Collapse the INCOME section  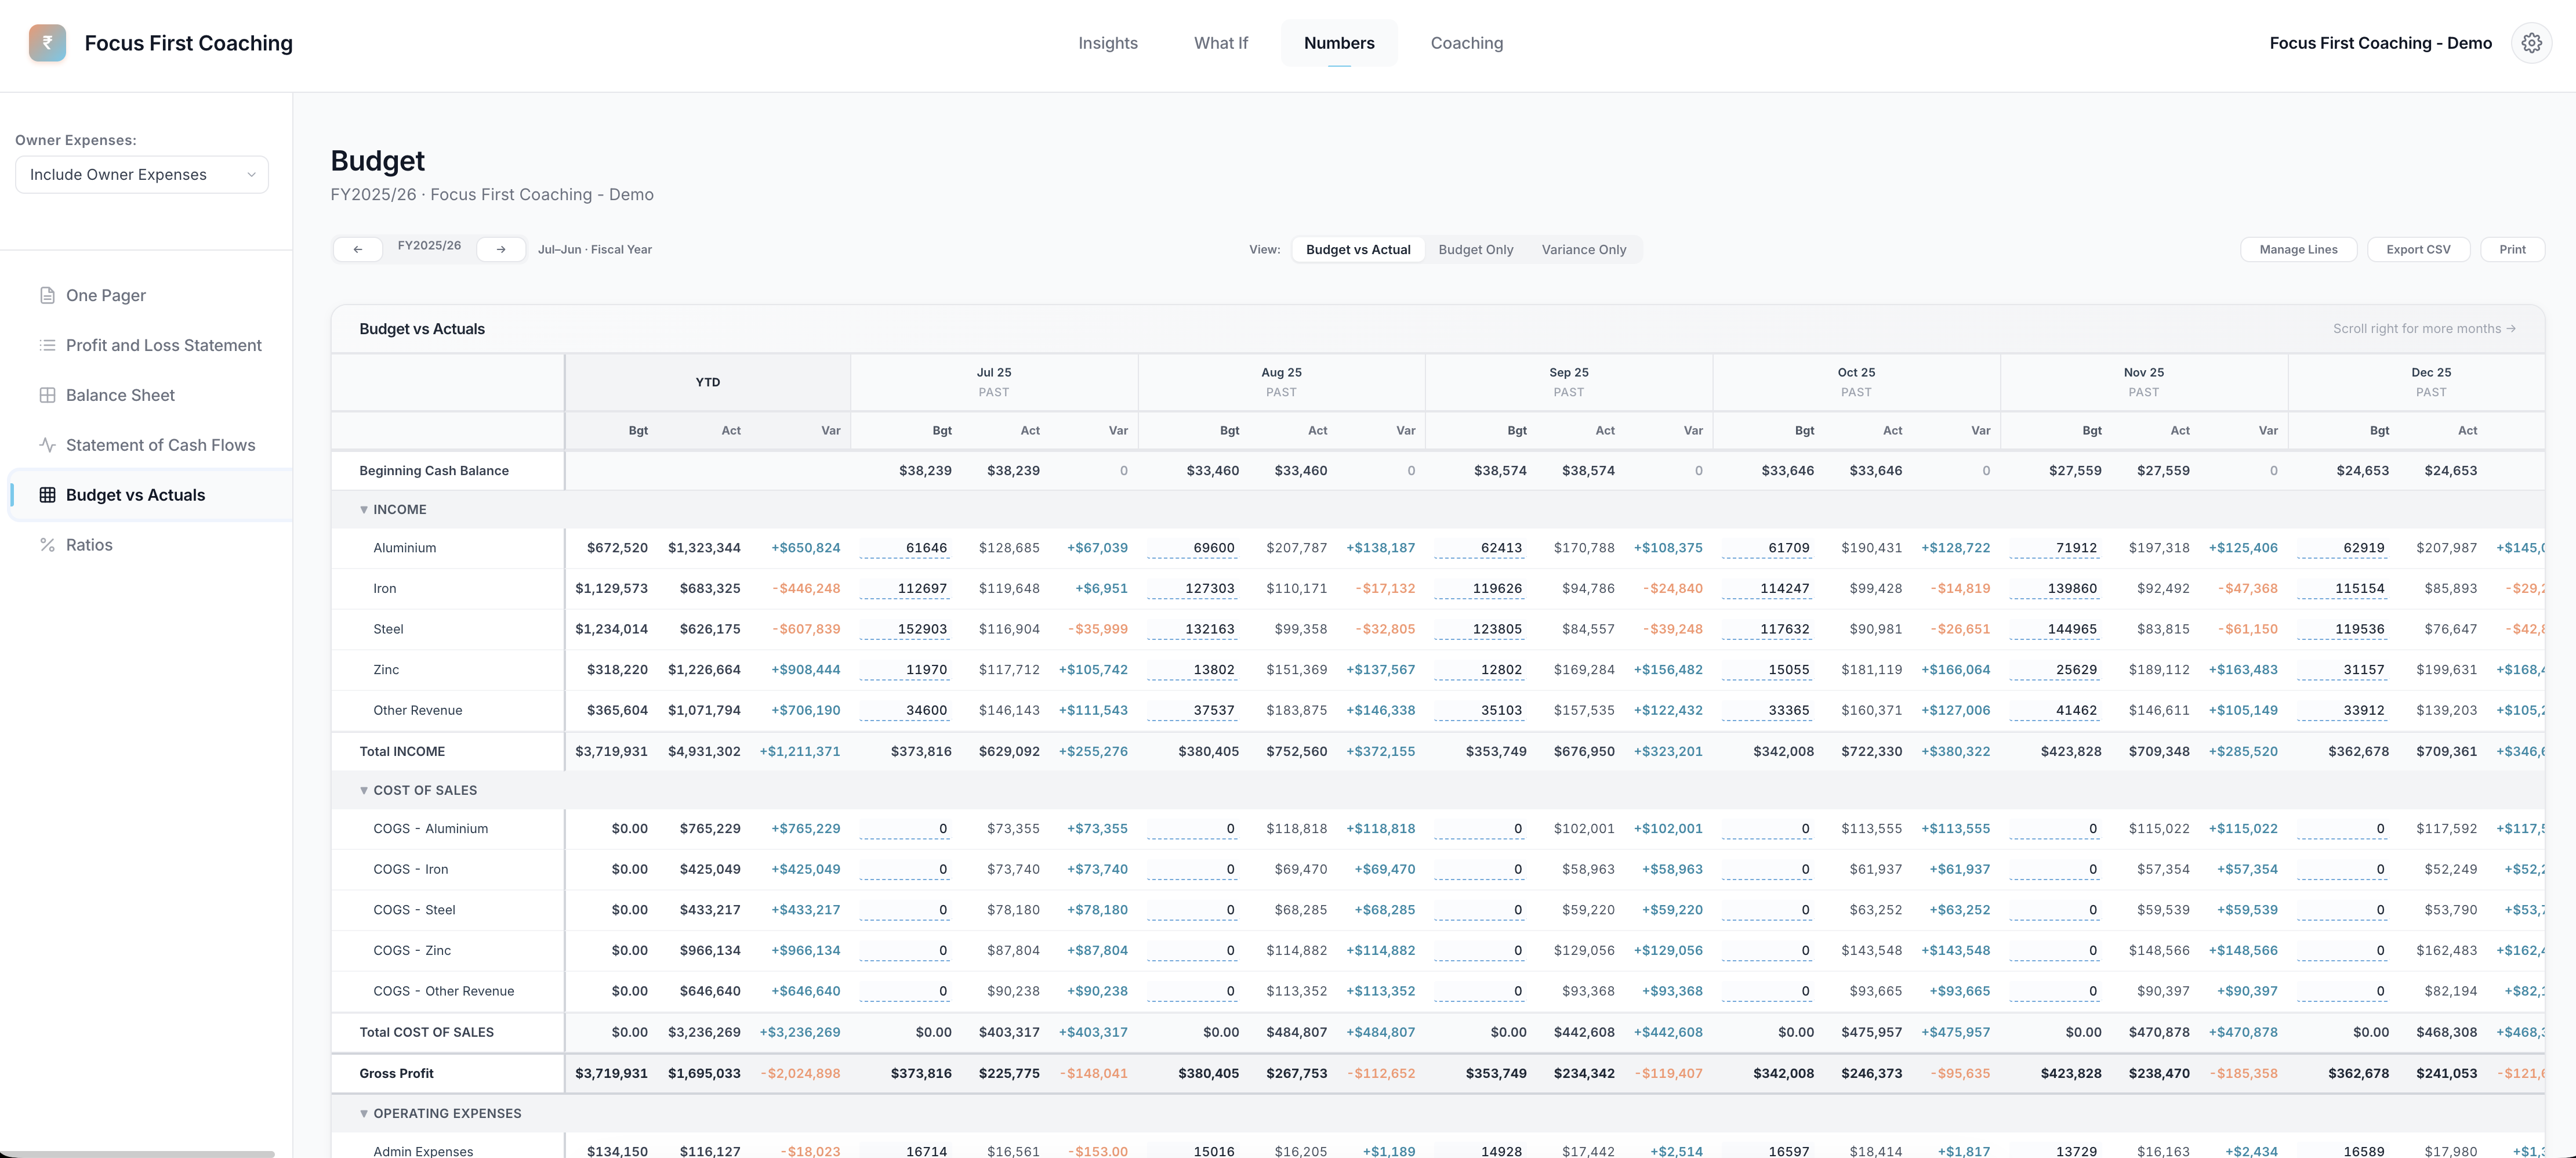pyautogui.click(x=365, y=509)
